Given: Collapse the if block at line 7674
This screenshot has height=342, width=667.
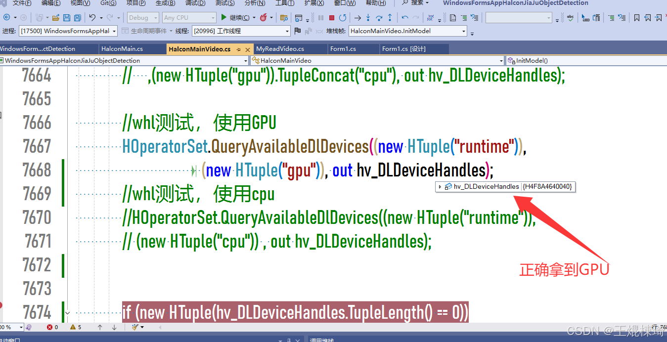Looking at the screenshot, I should 68,312.
